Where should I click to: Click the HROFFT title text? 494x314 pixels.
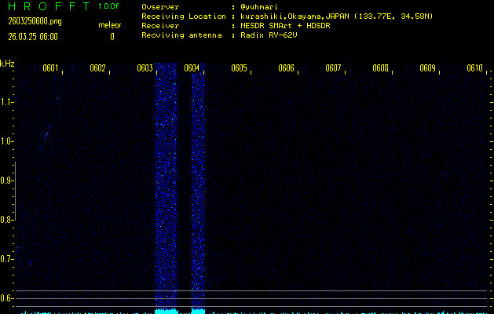49,6
